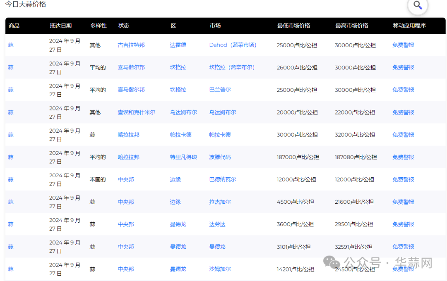Click the 今日大蒜价格 heading
447x281 pixels.
(26, 4)
